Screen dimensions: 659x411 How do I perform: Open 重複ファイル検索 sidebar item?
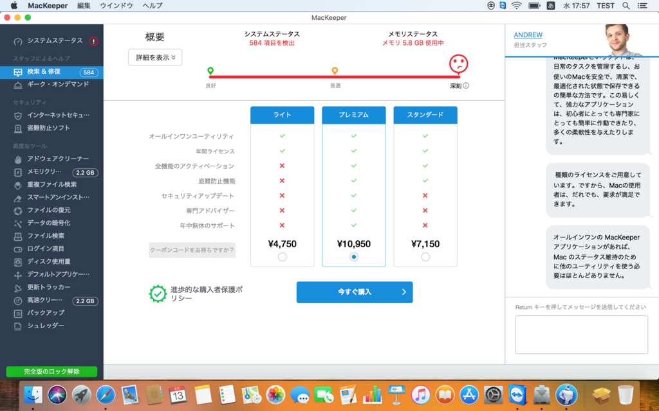click(x=51, y=184)
